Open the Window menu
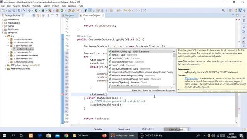Screen dimensions: 247x139 click(x=72, y=6)
